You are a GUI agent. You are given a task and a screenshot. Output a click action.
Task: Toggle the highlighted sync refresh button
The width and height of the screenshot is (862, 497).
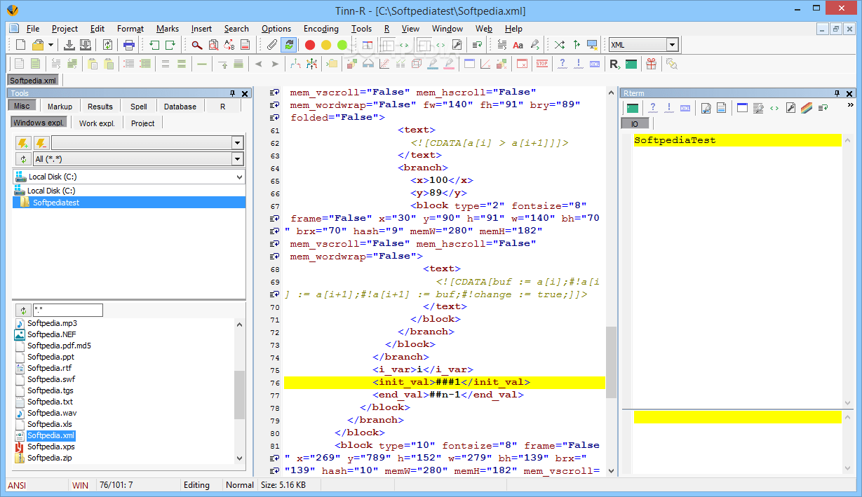coord(289,45)
